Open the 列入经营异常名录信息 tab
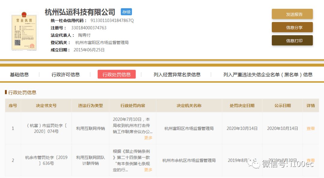This screenshot has width=324, height=178. pos(177,74)
